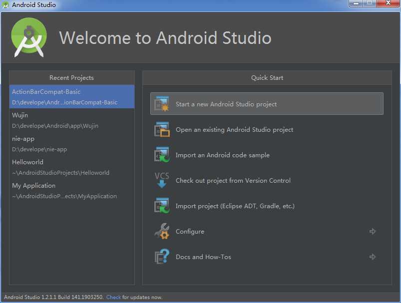The image size is (401, 303).
Task: Click path D:\develope\nie-app
Action: (39, 149)
